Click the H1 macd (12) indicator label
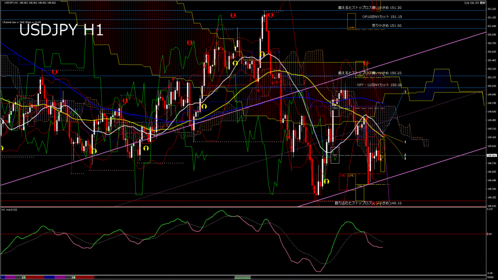 [11, 210]
